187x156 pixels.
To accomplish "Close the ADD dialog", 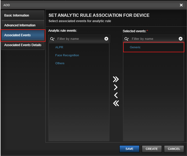I will point(181,5).
